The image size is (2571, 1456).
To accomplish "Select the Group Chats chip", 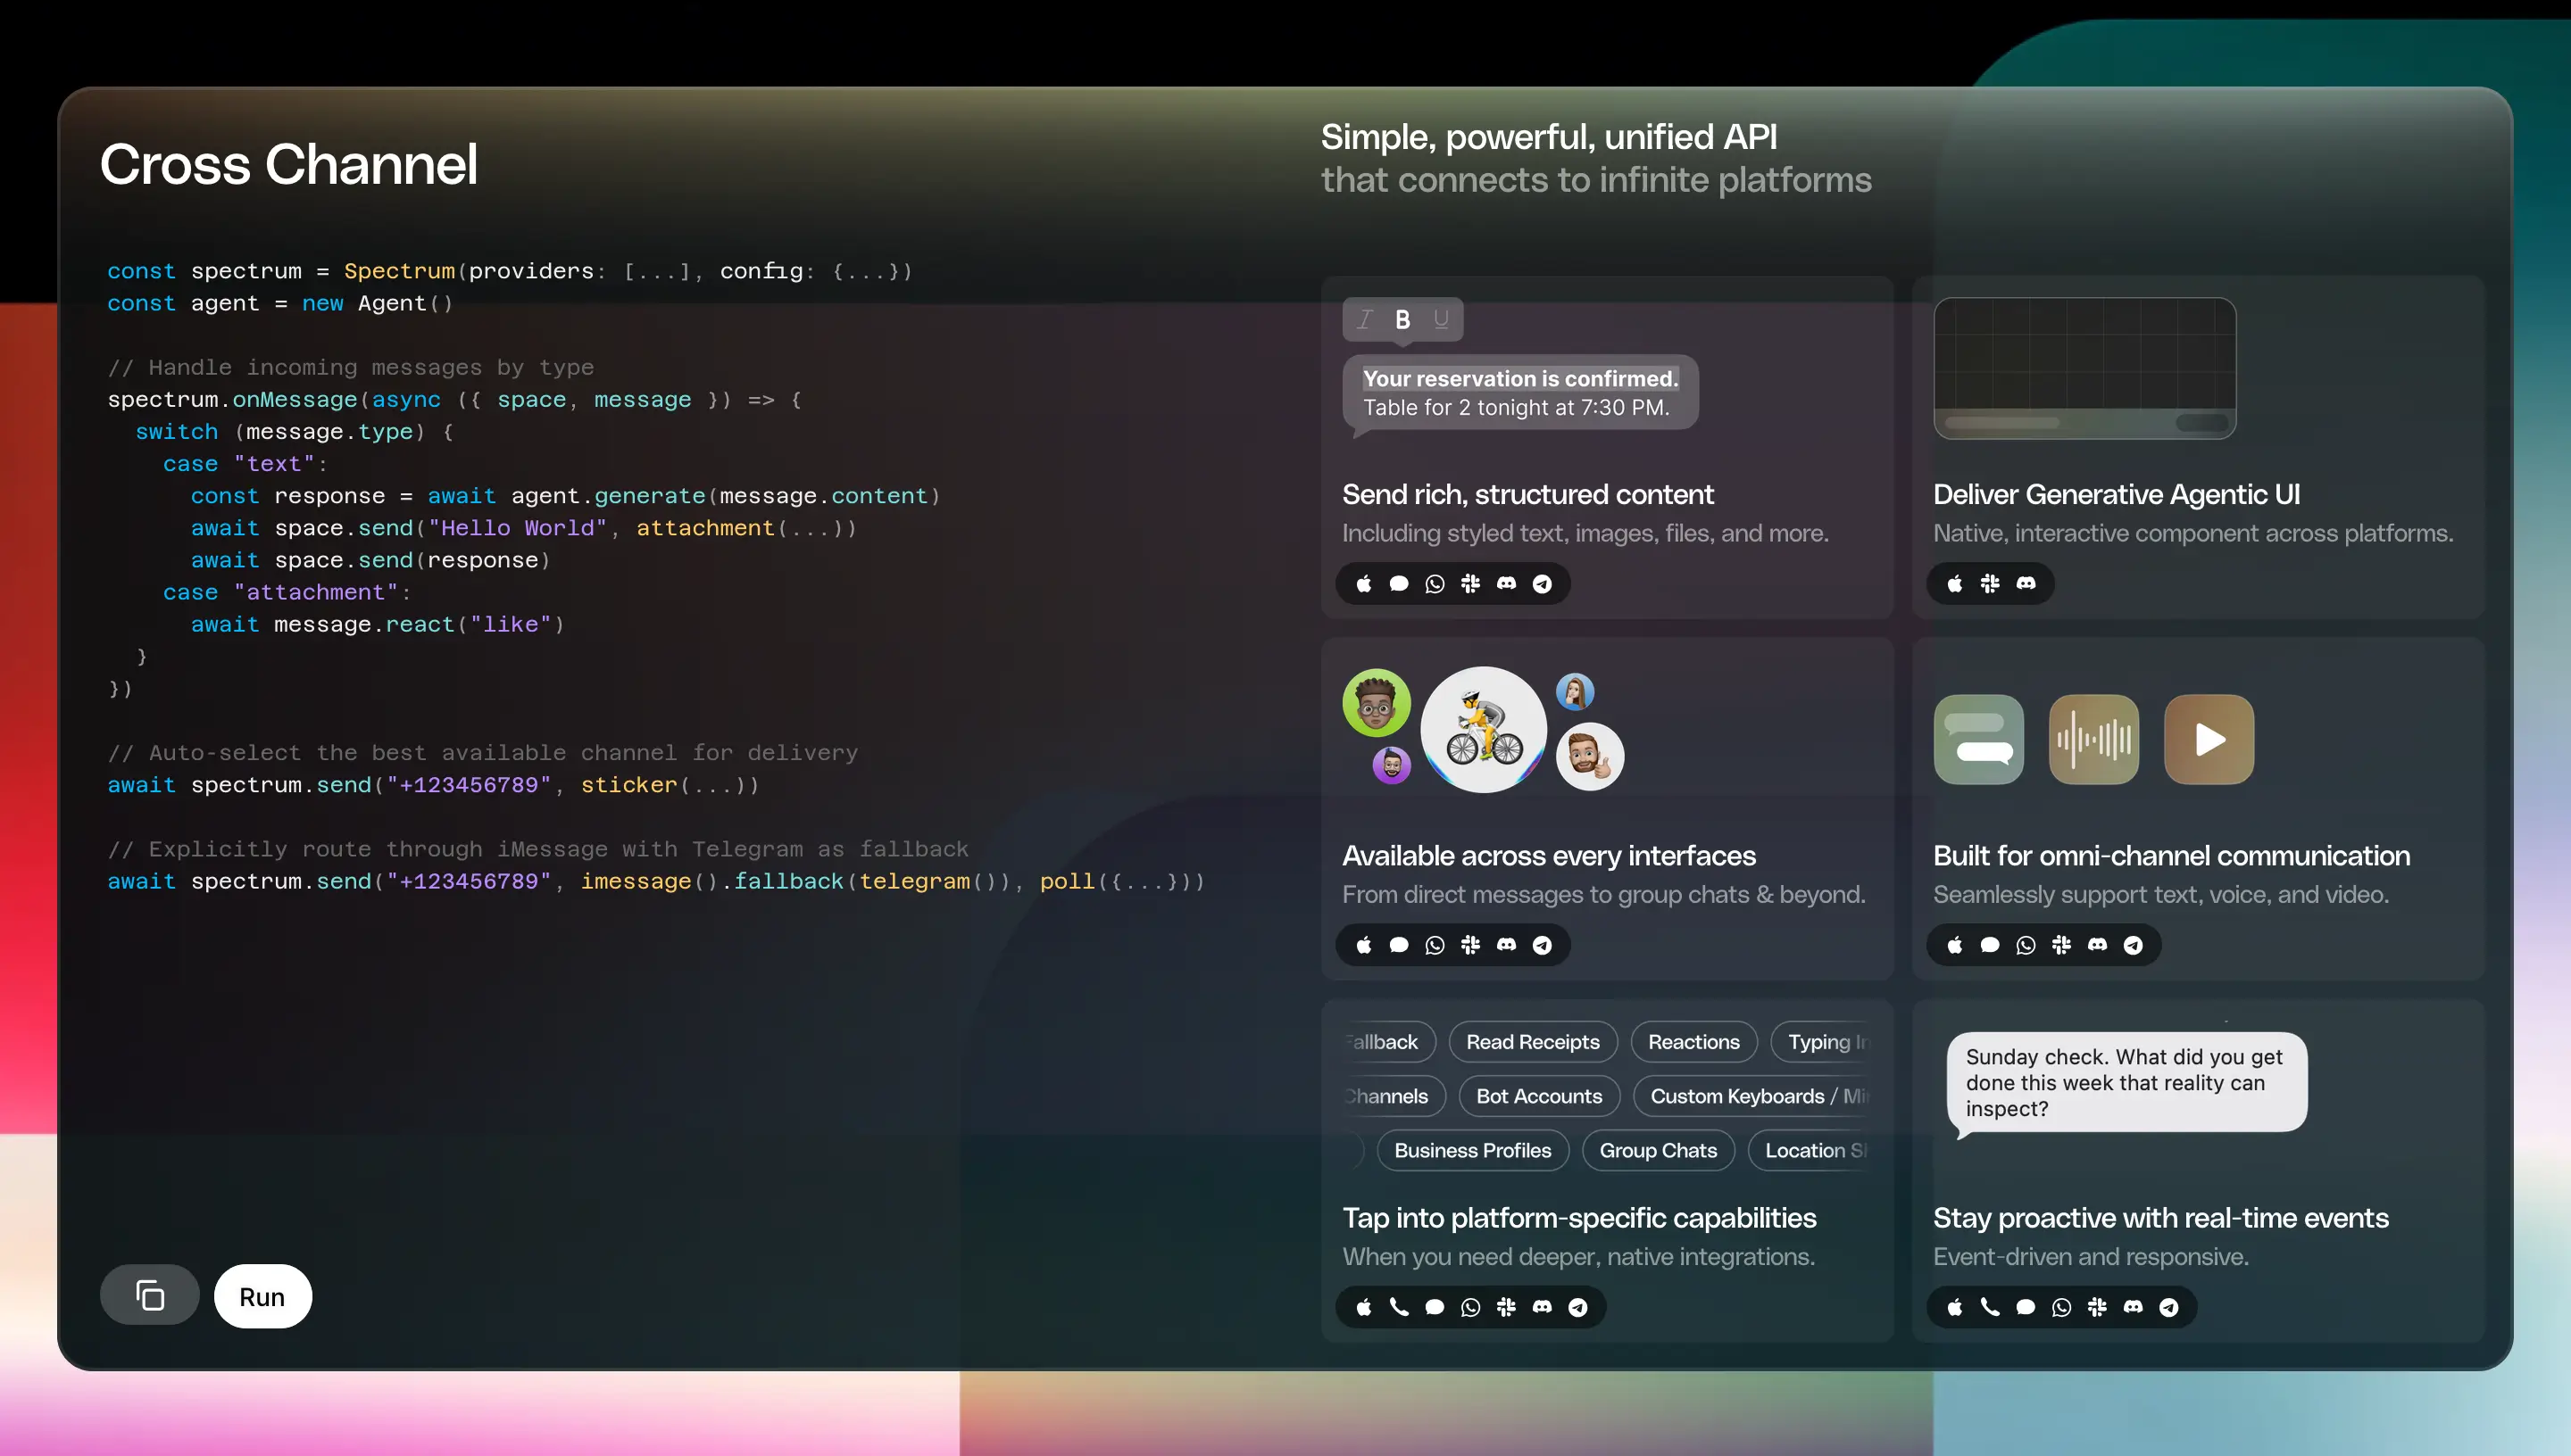I will coord(1658,1150).
